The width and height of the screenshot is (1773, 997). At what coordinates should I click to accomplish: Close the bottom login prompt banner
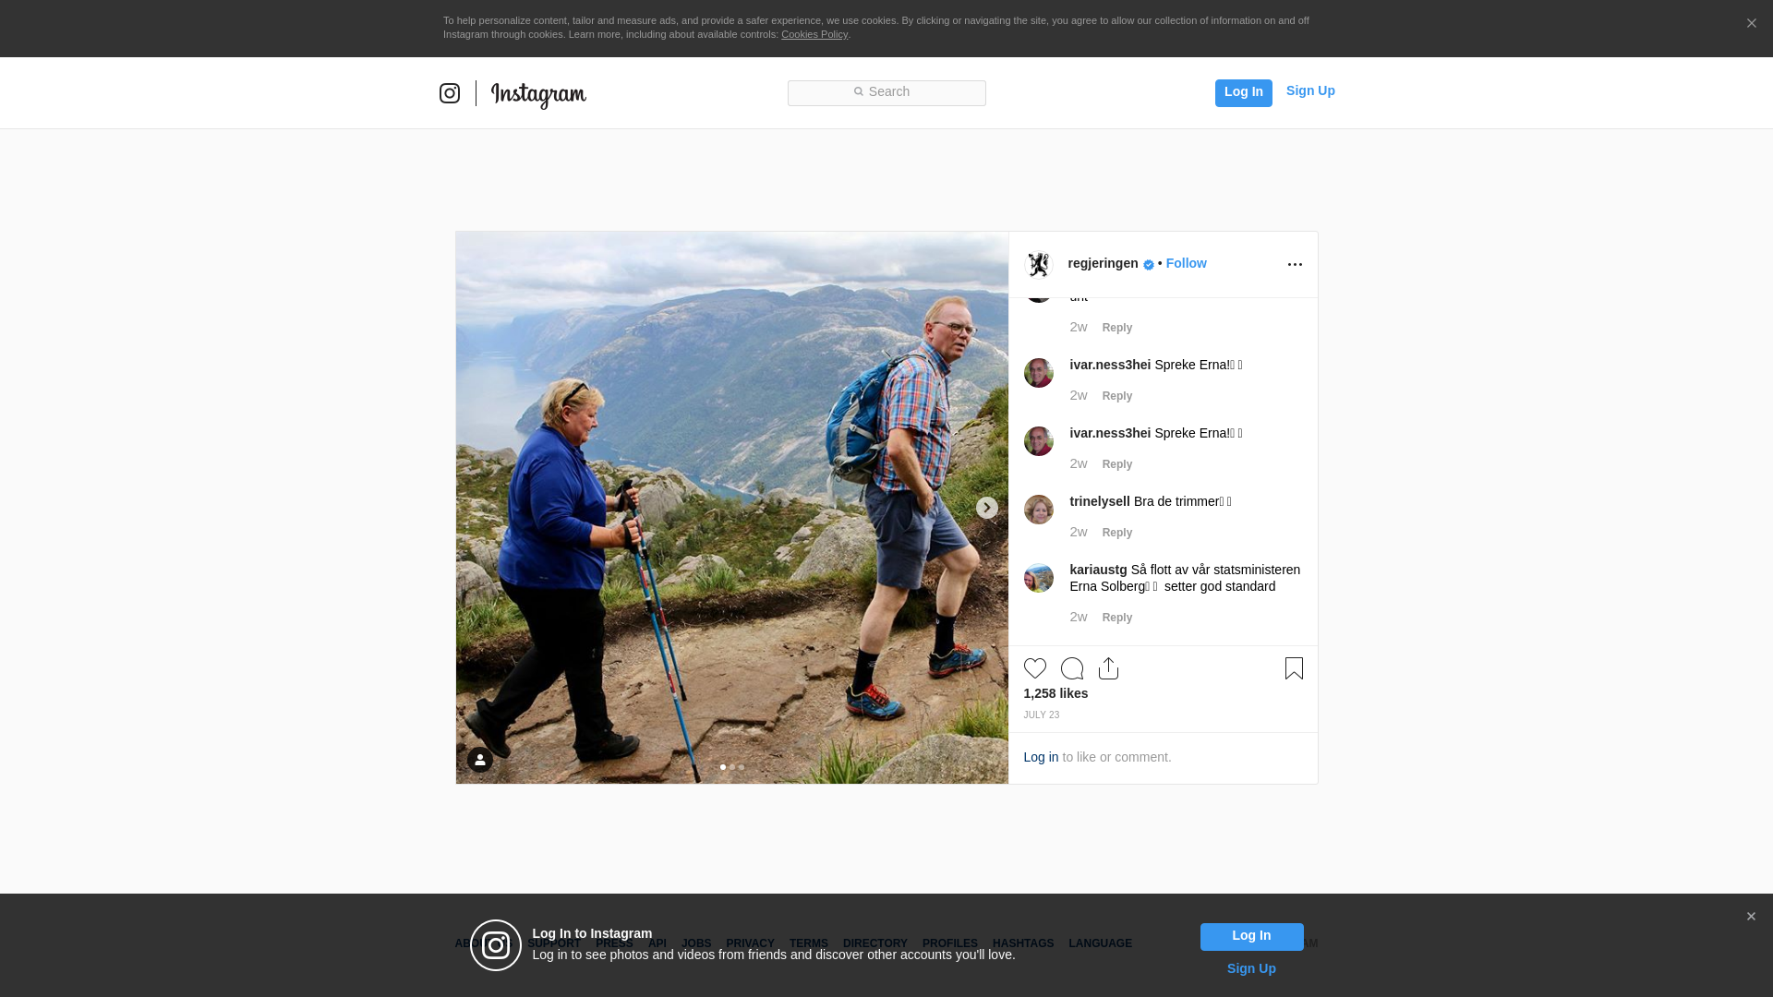[x=1750, y=917]
